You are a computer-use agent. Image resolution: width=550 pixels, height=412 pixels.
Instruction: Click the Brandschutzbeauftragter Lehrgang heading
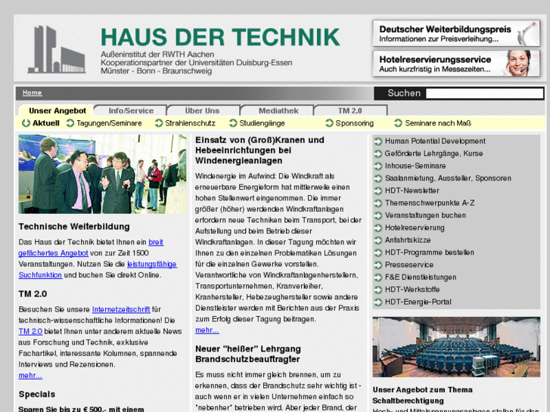pos(248,354)
